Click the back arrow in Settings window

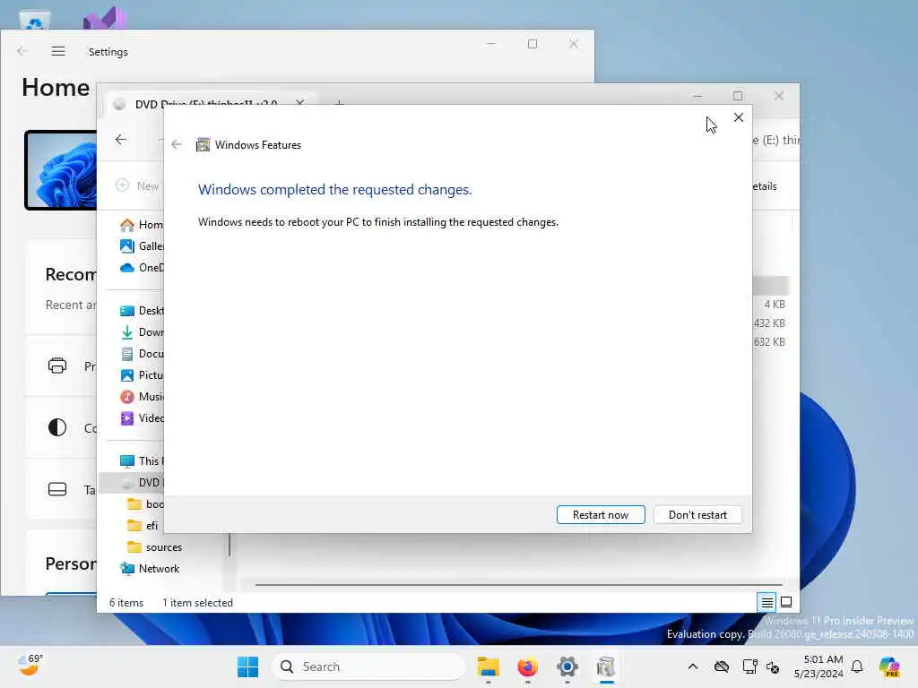pyautogui.click(x=22, y=51)
